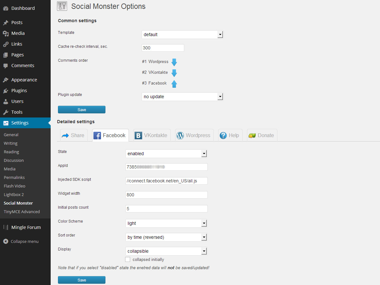The height and width of the screenshot is (285, 380).
Task: Click the Dashboard gauge icon
Action: [x=6, y=8]
